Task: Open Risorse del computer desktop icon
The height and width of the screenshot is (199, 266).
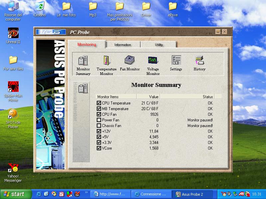Action: [13, 6]
